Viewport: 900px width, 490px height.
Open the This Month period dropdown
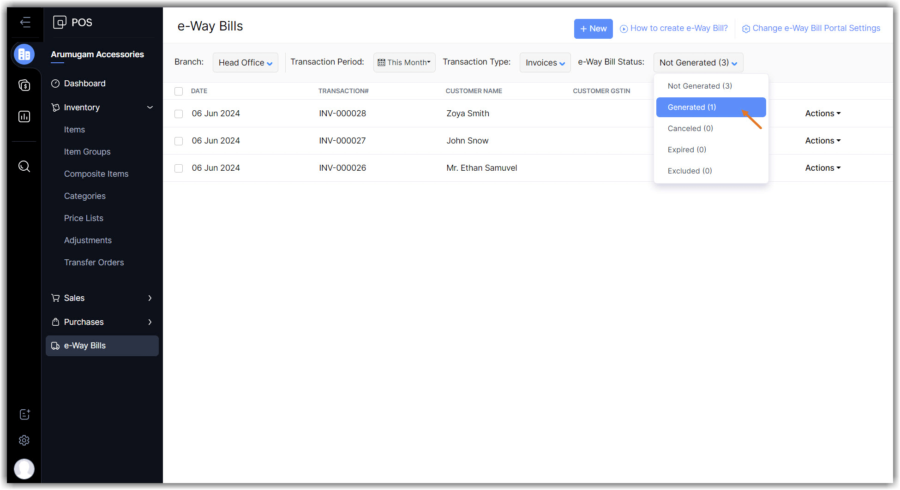pos(404,63)
